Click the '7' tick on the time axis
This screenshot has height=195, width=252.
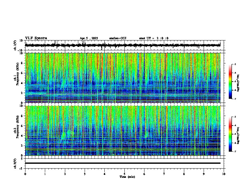[x=164, y=174]
